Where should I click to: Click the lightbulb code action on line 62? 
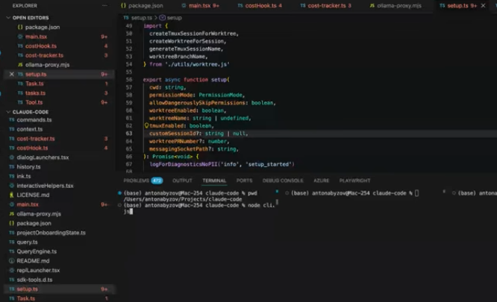click(x=146, y=126)
